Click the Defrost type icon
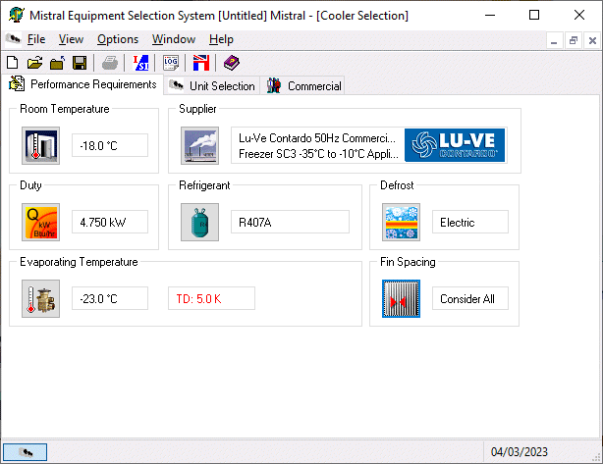The width and height of the screenshot is (603, 464). tap(401, 222)
